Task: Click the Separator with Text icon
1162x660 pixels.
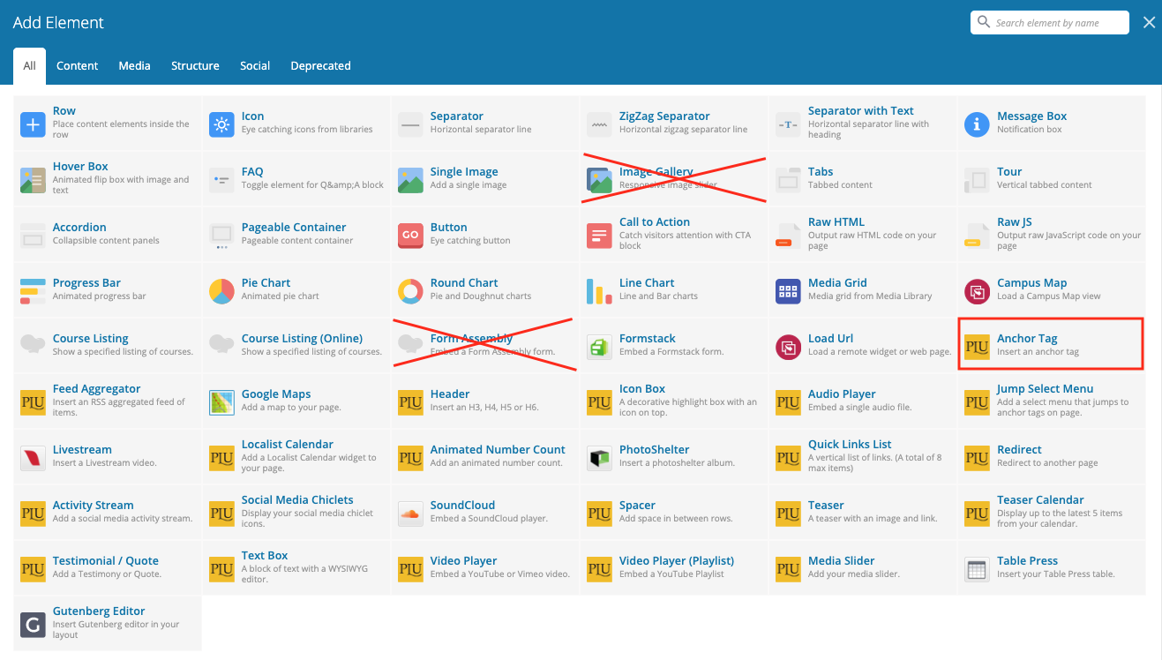Action: 788,124
